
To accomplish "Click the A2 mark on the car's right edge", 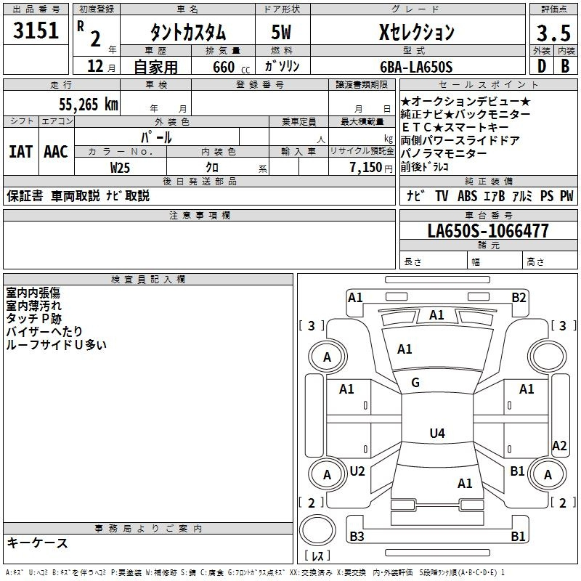I will click(559, 446).
